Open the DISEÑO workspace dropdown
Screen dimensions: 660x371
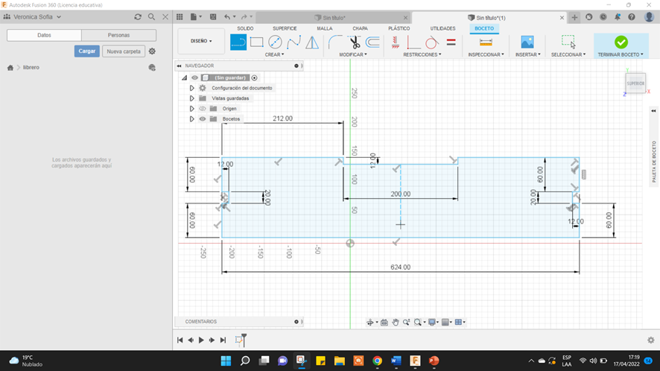[201, 42]
